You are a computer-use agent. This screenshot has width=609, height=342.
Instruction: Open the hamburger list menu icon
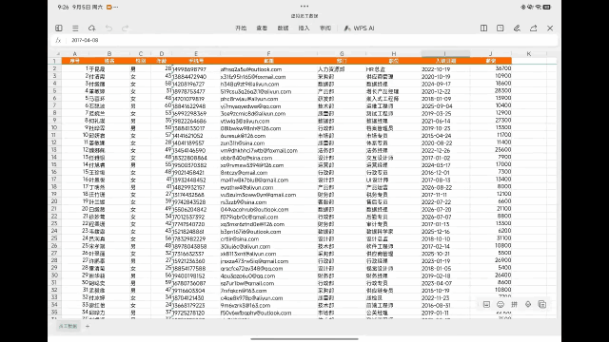coord(75,28)
